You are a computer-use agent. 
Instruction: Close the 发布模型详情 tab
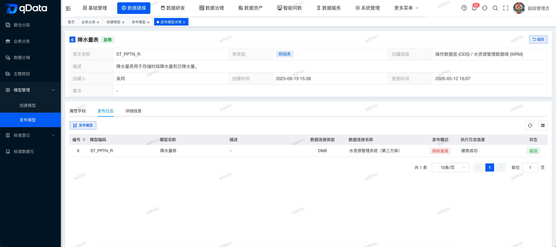184,22
